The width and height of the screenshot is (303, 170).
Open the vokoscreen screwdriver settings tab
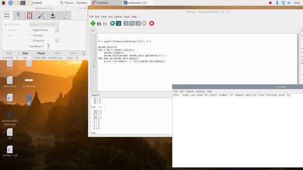point(41,15)
